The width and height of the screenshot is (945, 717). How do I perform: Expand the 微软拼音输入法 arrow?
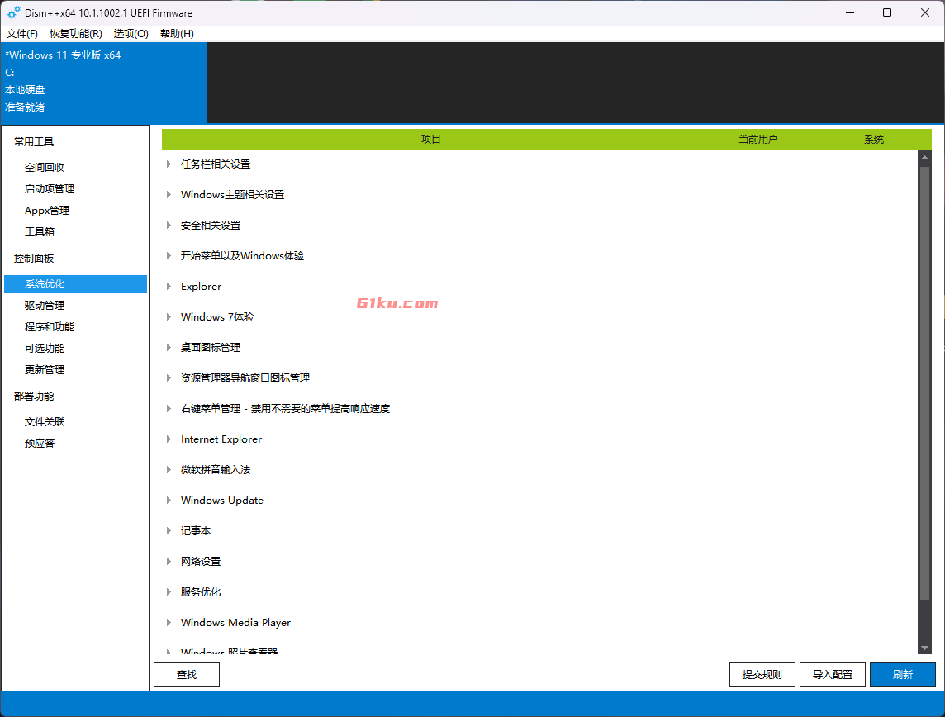click(x=169, y=470)
